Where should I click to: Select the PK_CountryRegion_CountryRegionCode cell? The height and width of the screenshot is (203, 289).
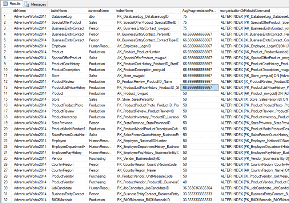[x=148, y=165]
